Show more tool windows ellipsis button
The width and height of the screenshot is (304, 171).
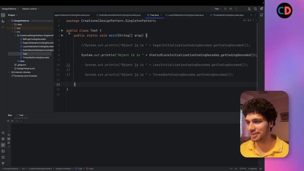pyautogui.click(x=3, y=28)
